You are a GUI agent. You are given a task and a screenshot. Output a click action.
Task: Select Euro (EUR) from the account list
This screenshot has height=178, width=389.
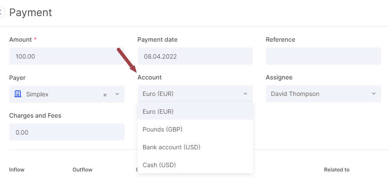tap(195, 112)
